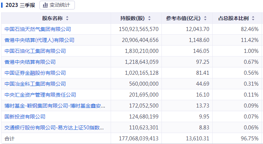Select share count 150,923,565,570

[139, 29]
